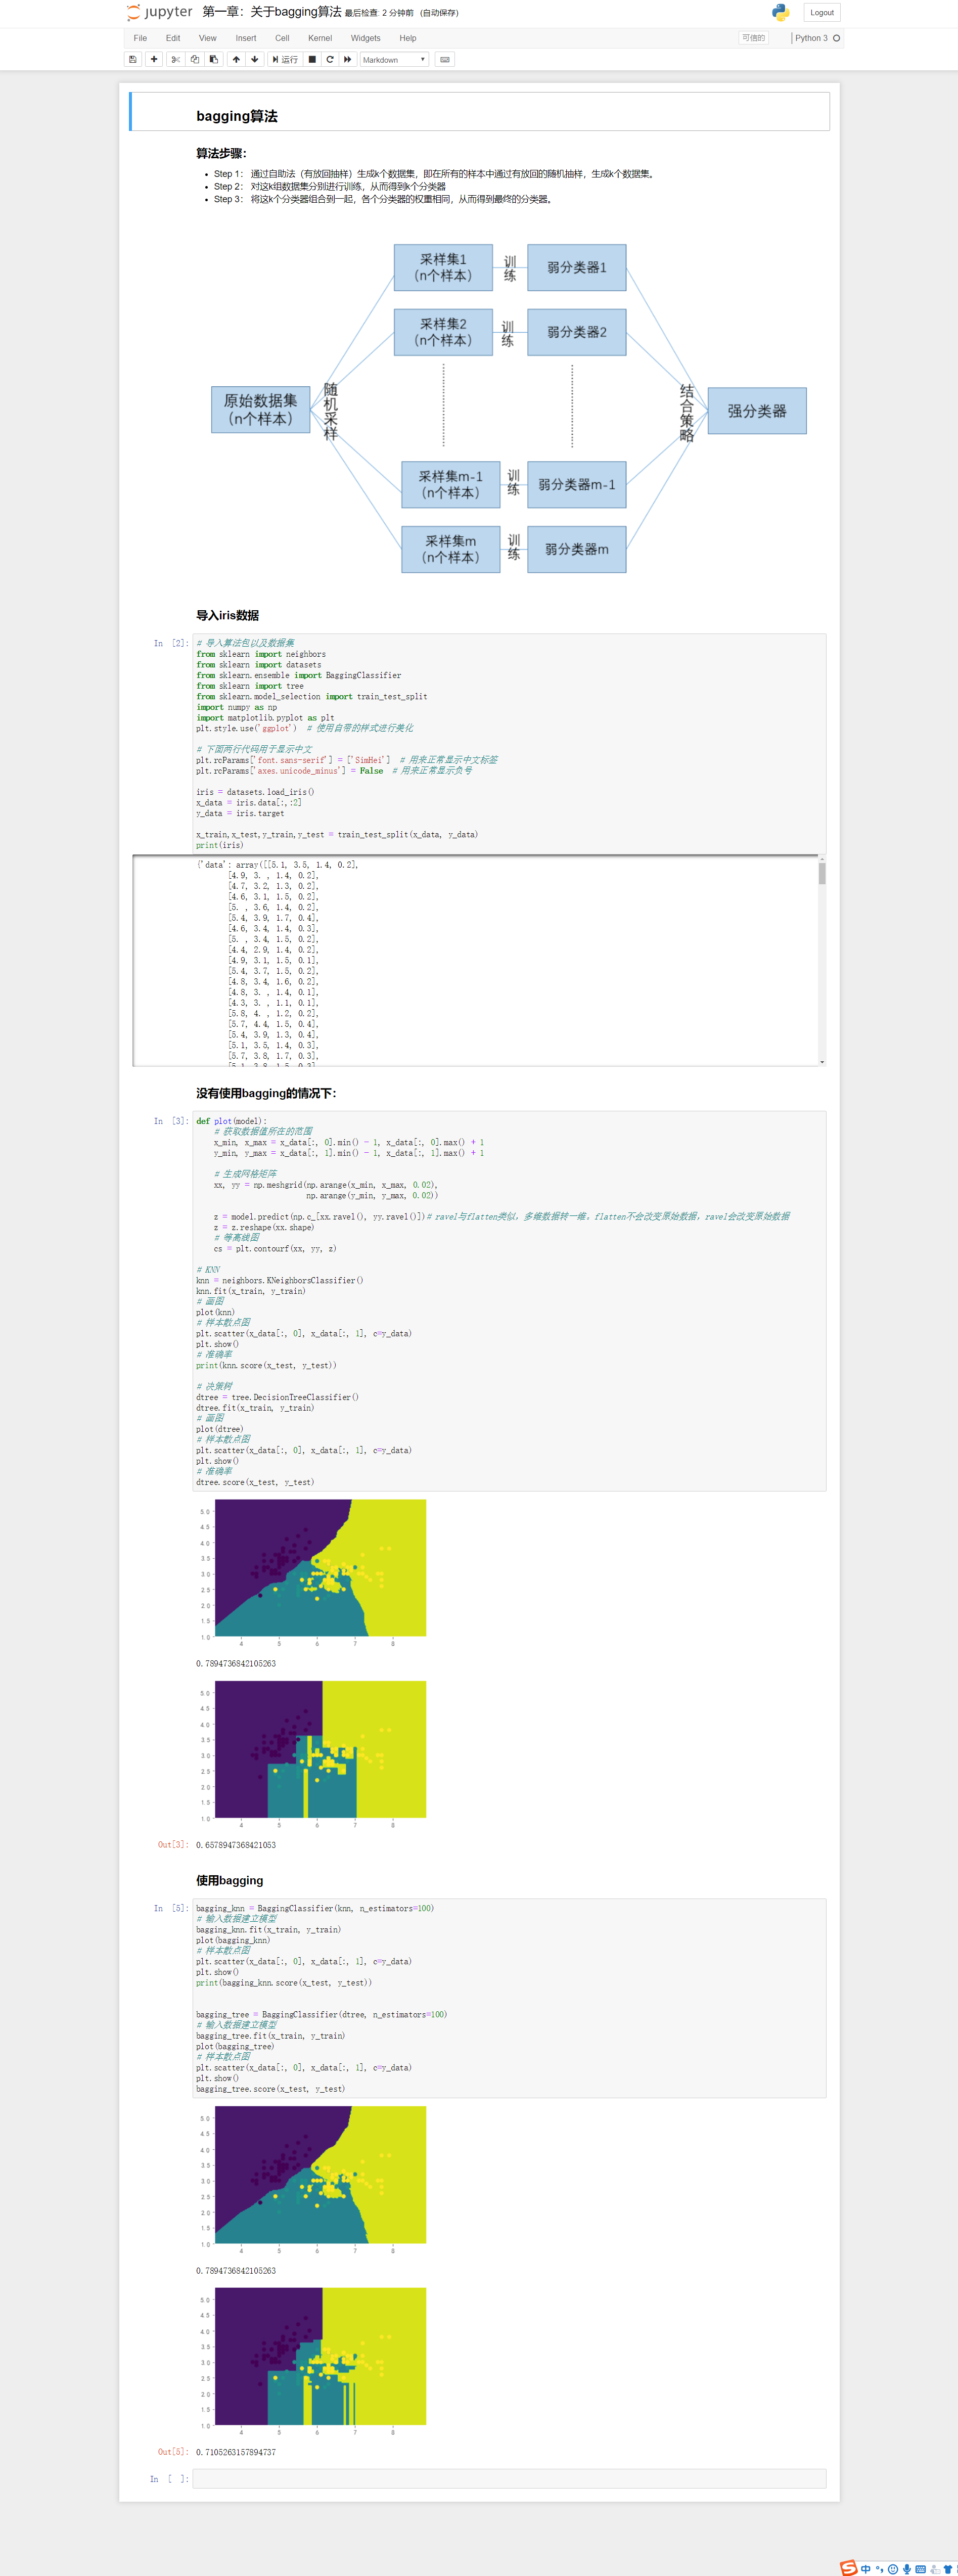
Task: Open the Edit menu
Action: pyautogui.click(x=173, y=38)
